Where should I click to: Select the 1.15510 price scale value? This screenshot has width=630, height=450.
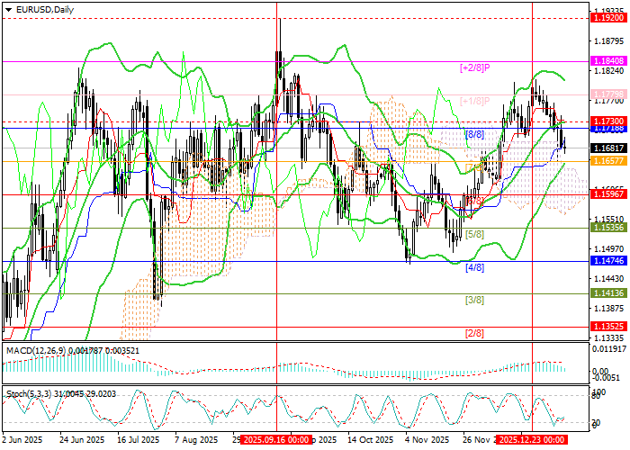(x=607, y=220)
